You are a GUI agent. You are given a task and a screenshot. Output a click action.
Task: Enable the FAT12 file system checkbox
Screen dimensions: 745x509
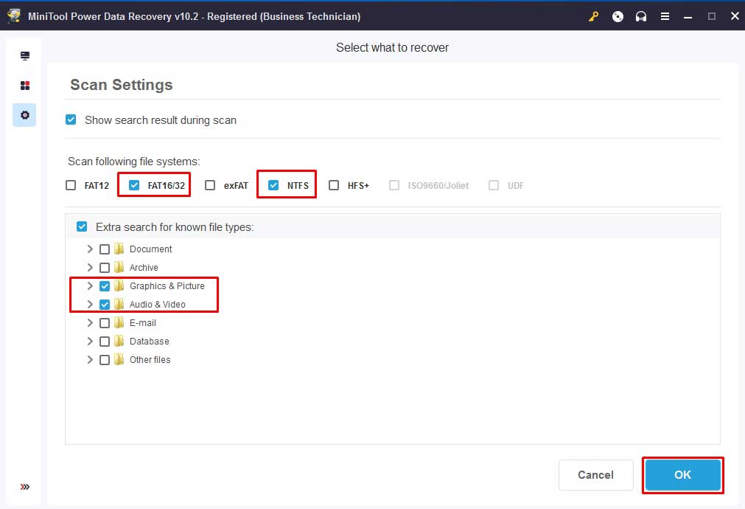point(71,185)
